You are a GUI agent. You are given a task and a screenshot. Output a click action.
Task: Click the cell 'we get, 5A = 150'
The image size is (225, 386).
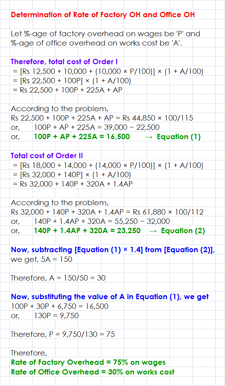pos(42,259)
